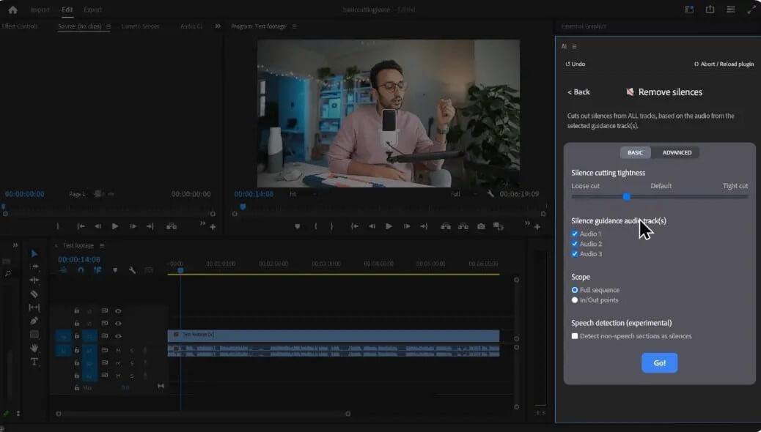Select the Pen tool
This screenshot has width=761, height=432.
[34, 321]
